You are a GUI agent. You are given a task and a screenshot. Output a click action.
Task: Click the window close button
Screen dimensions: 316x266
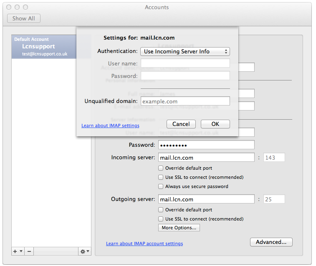point(9,7)
